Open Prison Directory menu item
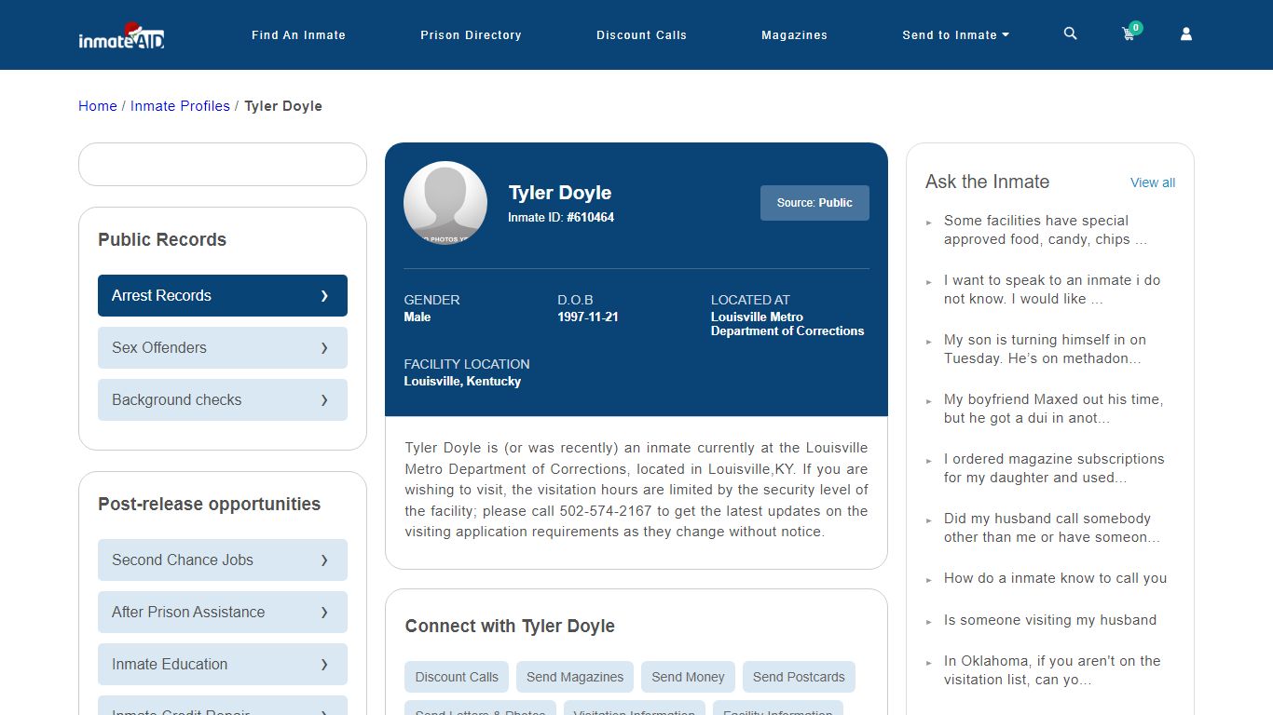 (471, 35)
